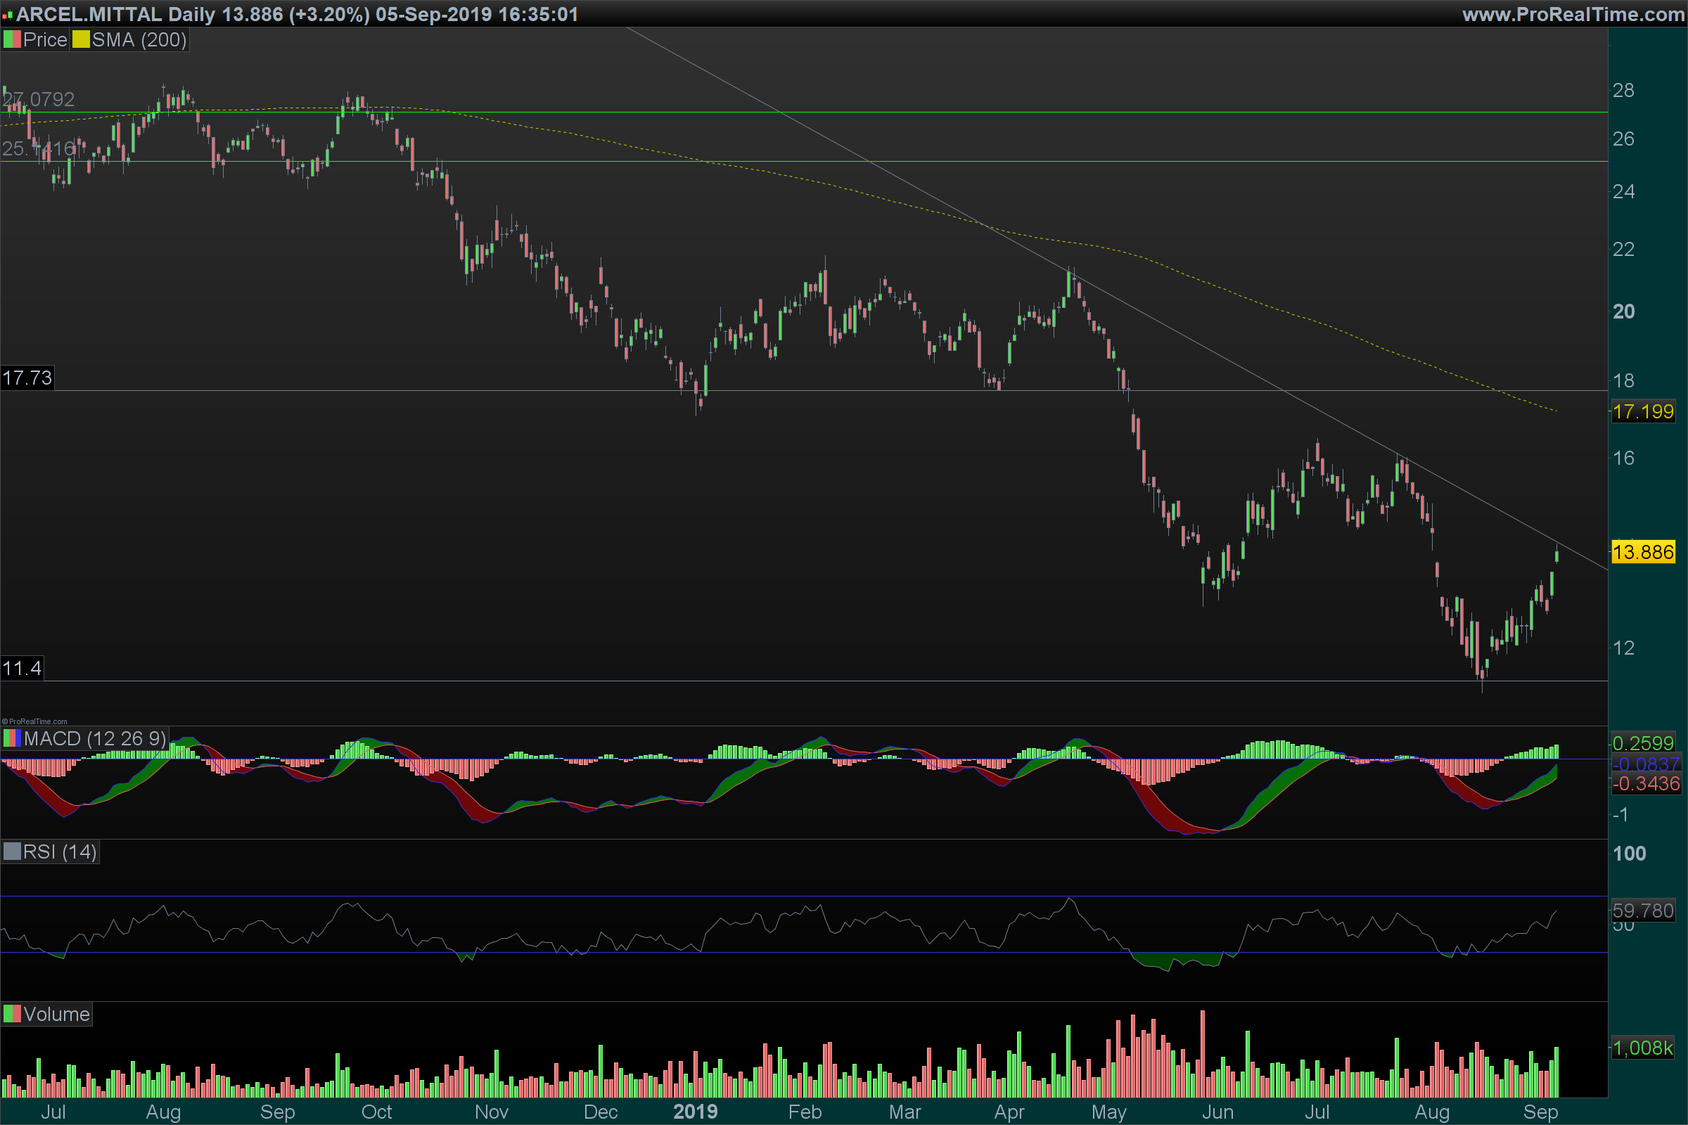Click the MACD indicator legend icon

point(11,738)
